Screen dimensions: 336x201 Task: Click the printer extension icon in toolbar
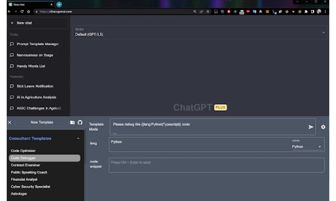pos(242,12)
